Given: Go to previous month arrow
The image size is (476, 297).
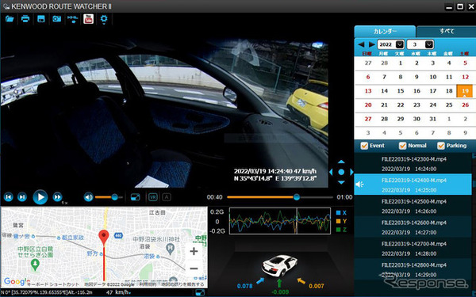Looking at the screenshot, I should click(x=361, y=44).
